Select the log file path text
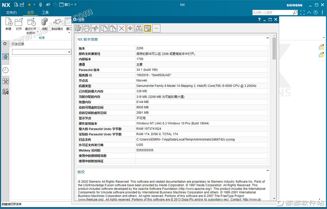Screen dimensions: 327x209 tap(185, 139)
